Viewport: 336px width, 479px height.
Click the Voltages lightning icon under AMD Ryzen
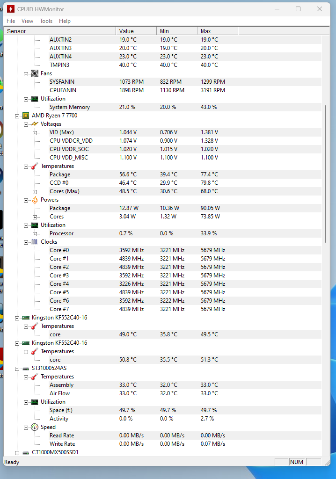coord(35,123)
